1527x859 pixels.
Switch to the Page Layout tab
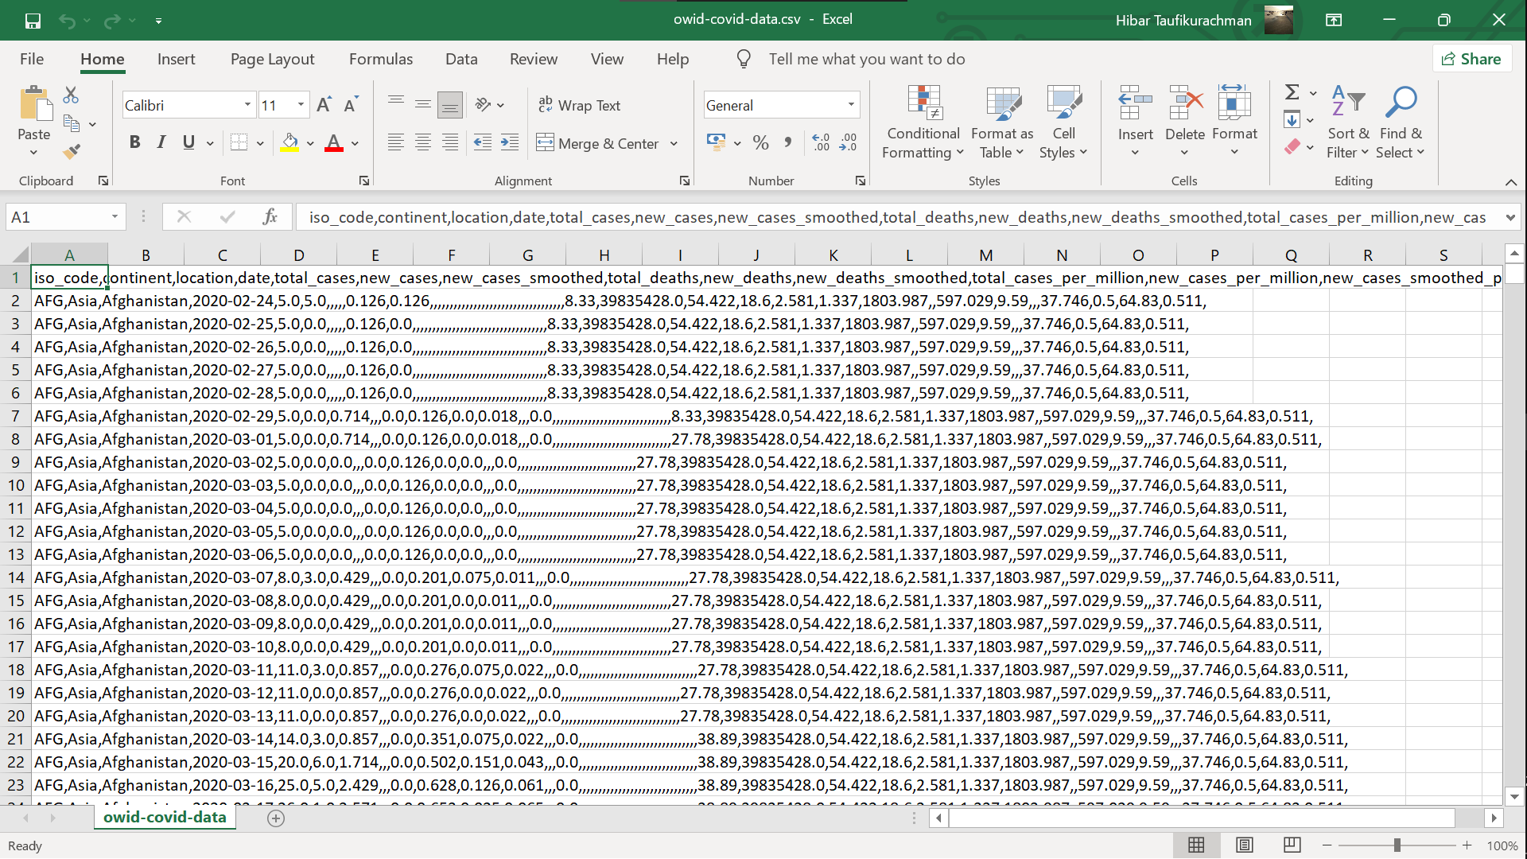coord(272,59)
